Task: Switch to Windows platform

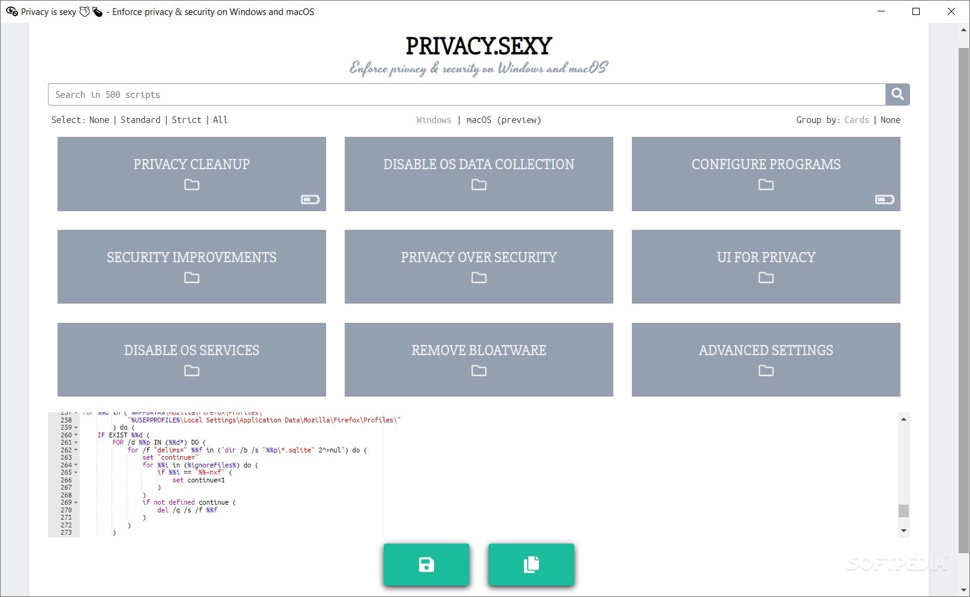Action: [x=434, y=120]
